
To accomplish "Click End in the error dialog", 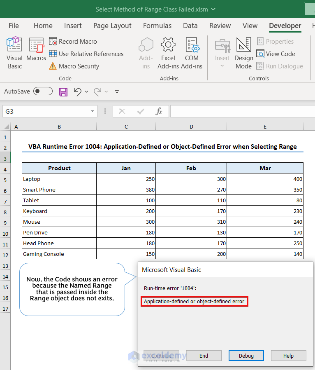I will click(x=204, y=356).
